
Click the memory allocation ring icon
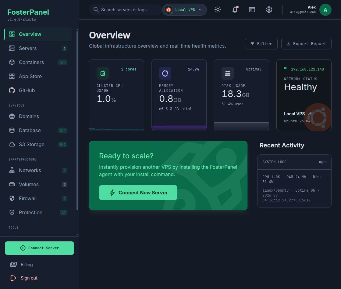coord(165,73)
